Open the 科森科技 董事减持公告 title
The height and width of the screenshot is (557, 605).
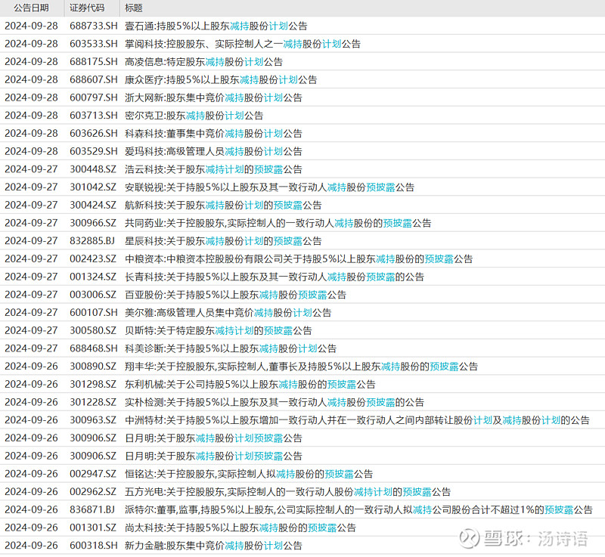(213, 133)
